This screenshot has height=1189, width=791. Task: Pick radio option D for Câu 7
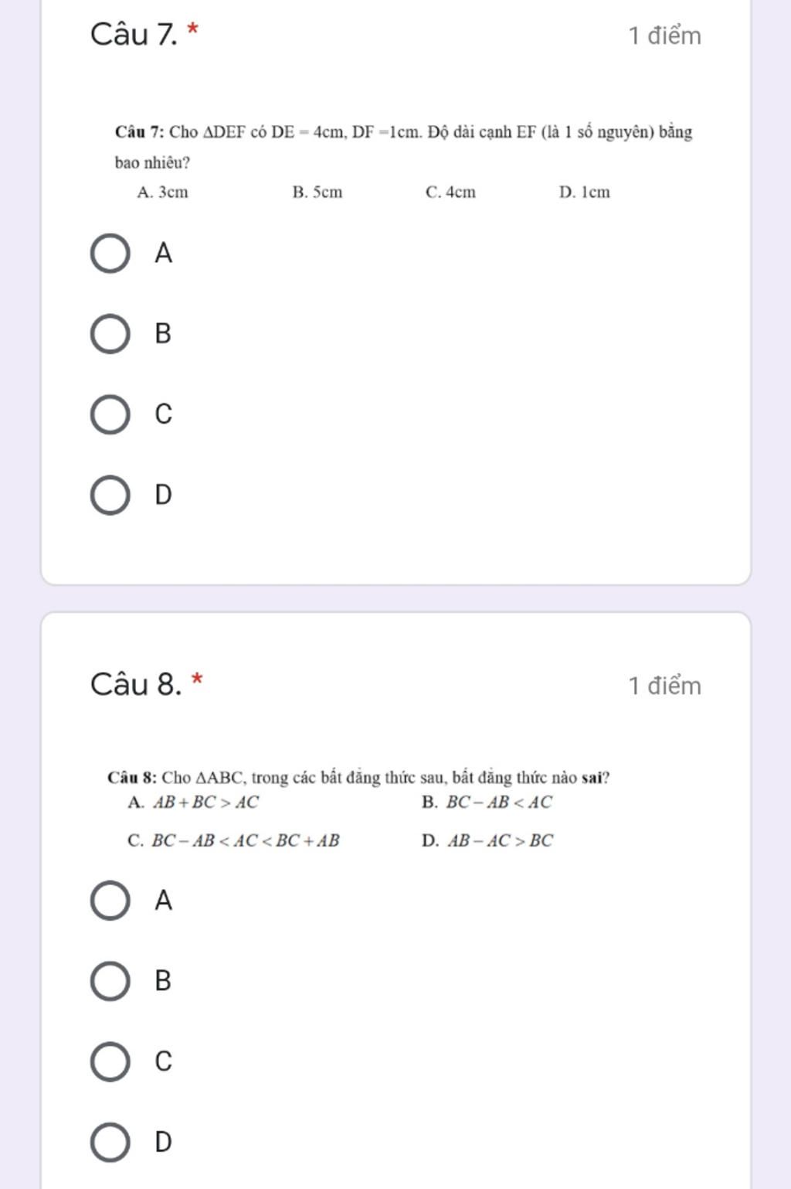[x=110, y=495]
